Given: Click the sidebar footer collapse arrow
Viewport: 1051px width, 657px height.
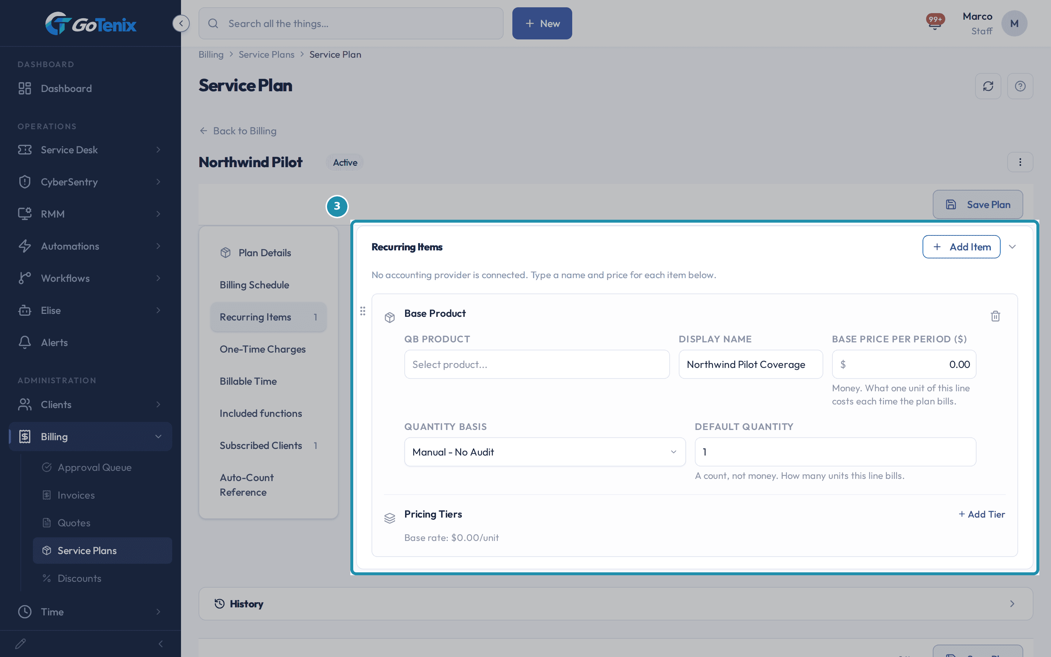Looking at the screenshot, I should (x=161, y=643).
